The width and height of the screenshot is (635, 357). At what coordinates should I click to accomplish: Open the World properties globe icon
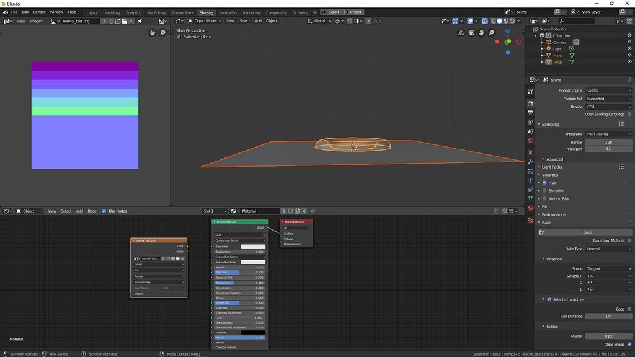(x=530, y=141)
